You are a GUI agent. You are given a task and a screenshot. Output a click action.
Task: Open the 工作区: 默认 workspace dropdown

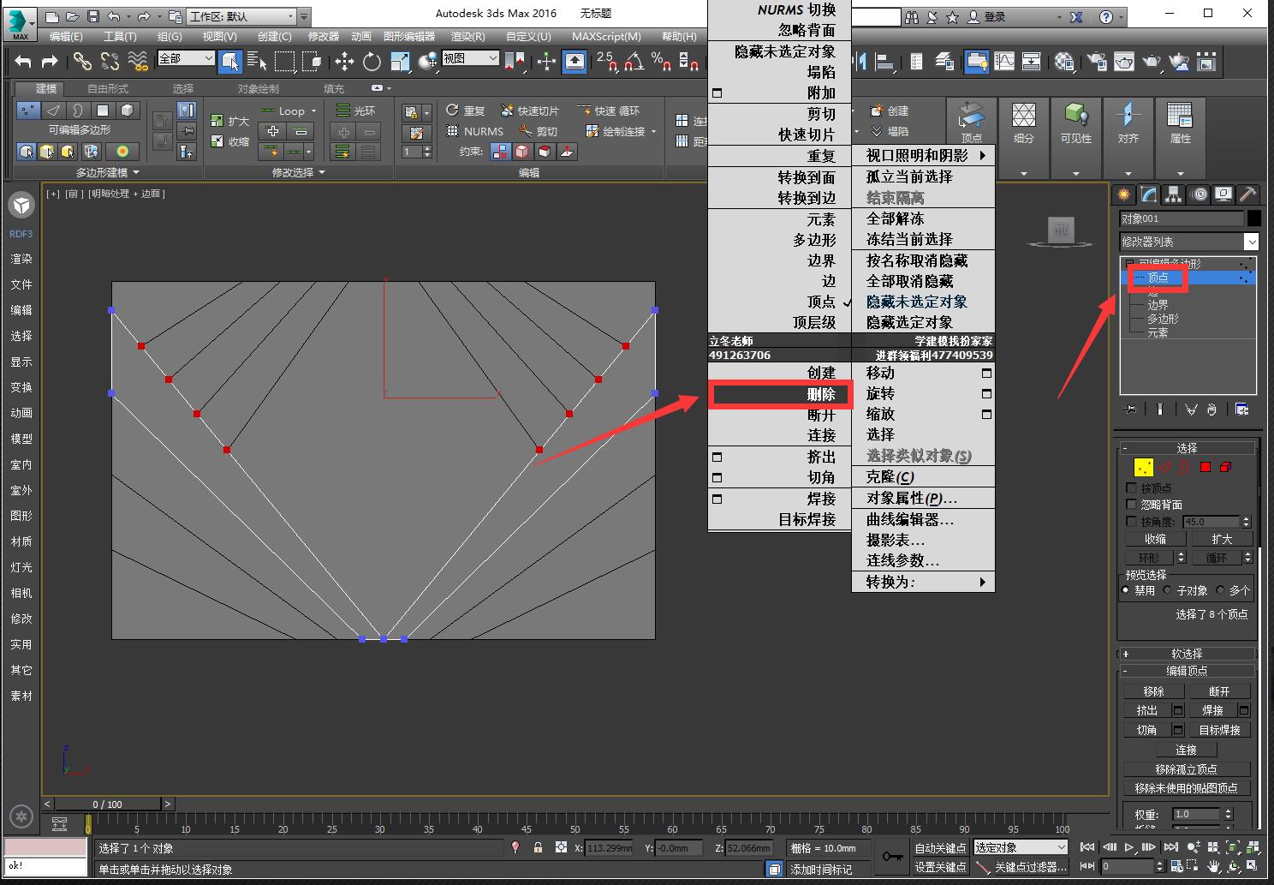[x=241, y=16]
